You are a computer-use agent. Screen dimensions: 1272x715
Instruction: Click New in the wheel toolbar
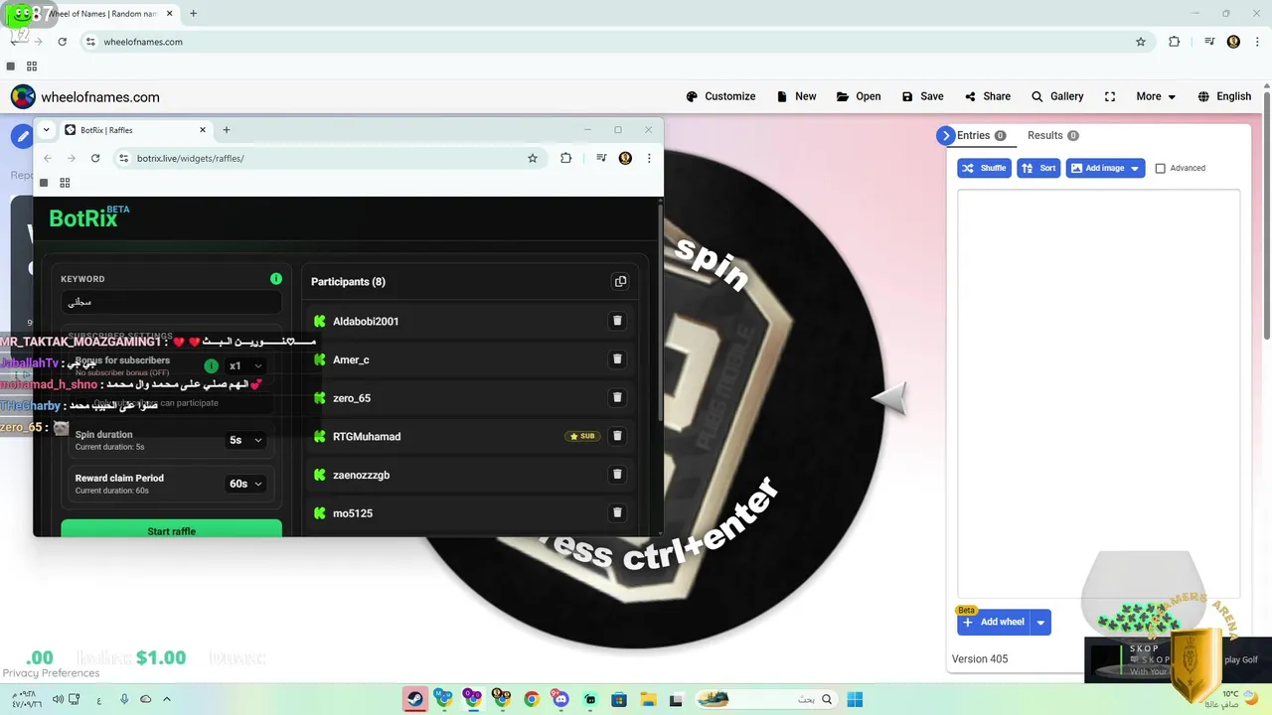[x=796, y=96]
